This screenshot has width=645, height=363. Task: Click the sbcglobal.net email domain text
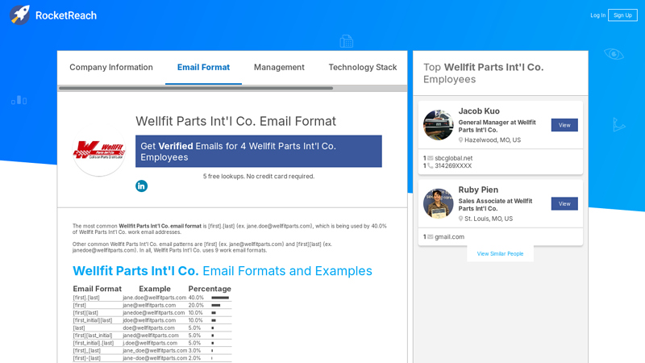[x=454, y=158]
